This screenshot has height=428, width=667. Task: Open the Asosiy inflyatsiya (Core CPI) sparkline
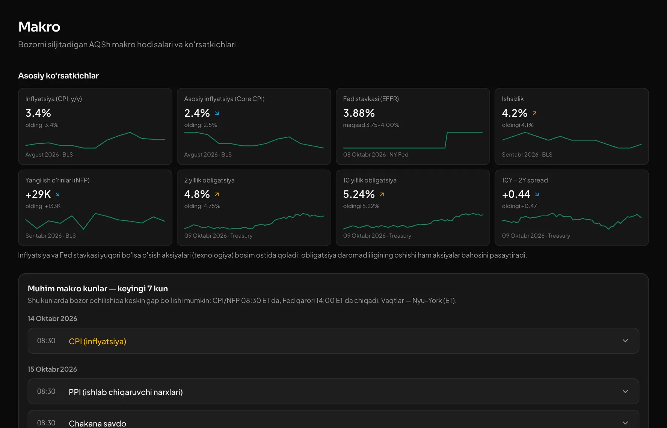[x=254, y=140]
